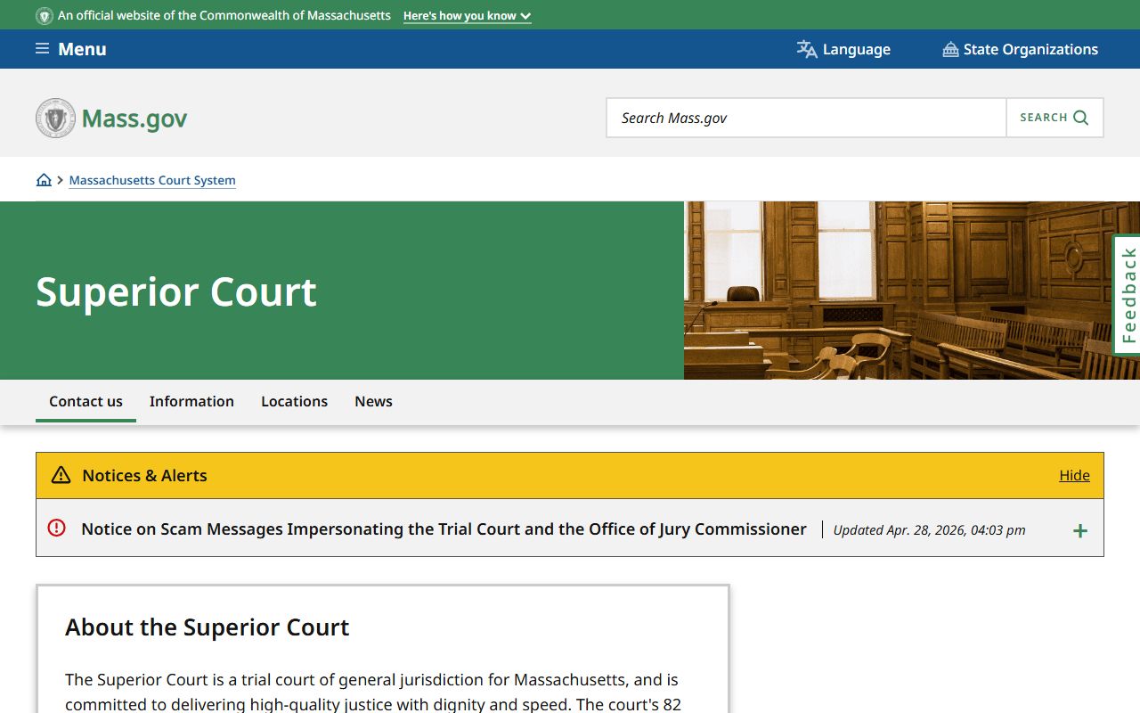
Task: Click the magnifying glass search icon
Action: pyautogui.click(x=1081, y=118)
